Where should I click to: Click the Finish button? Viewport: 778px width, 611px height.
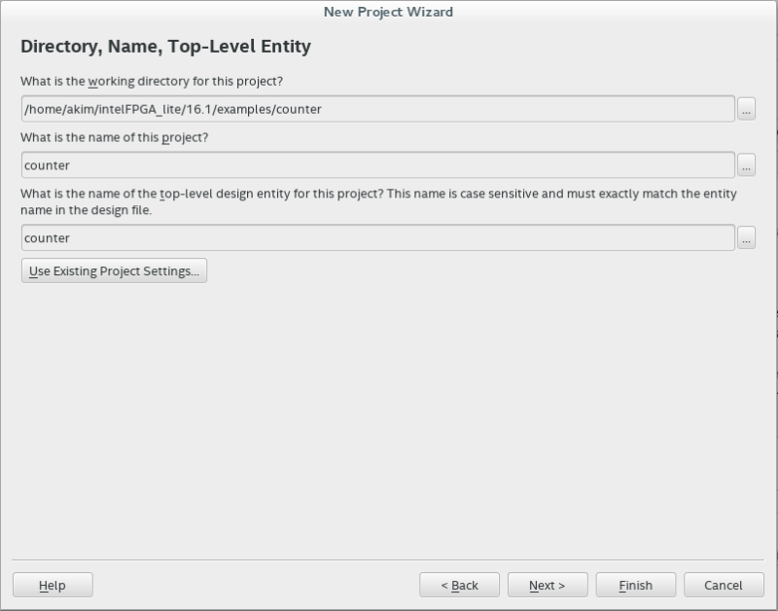[x=636, y=585]
